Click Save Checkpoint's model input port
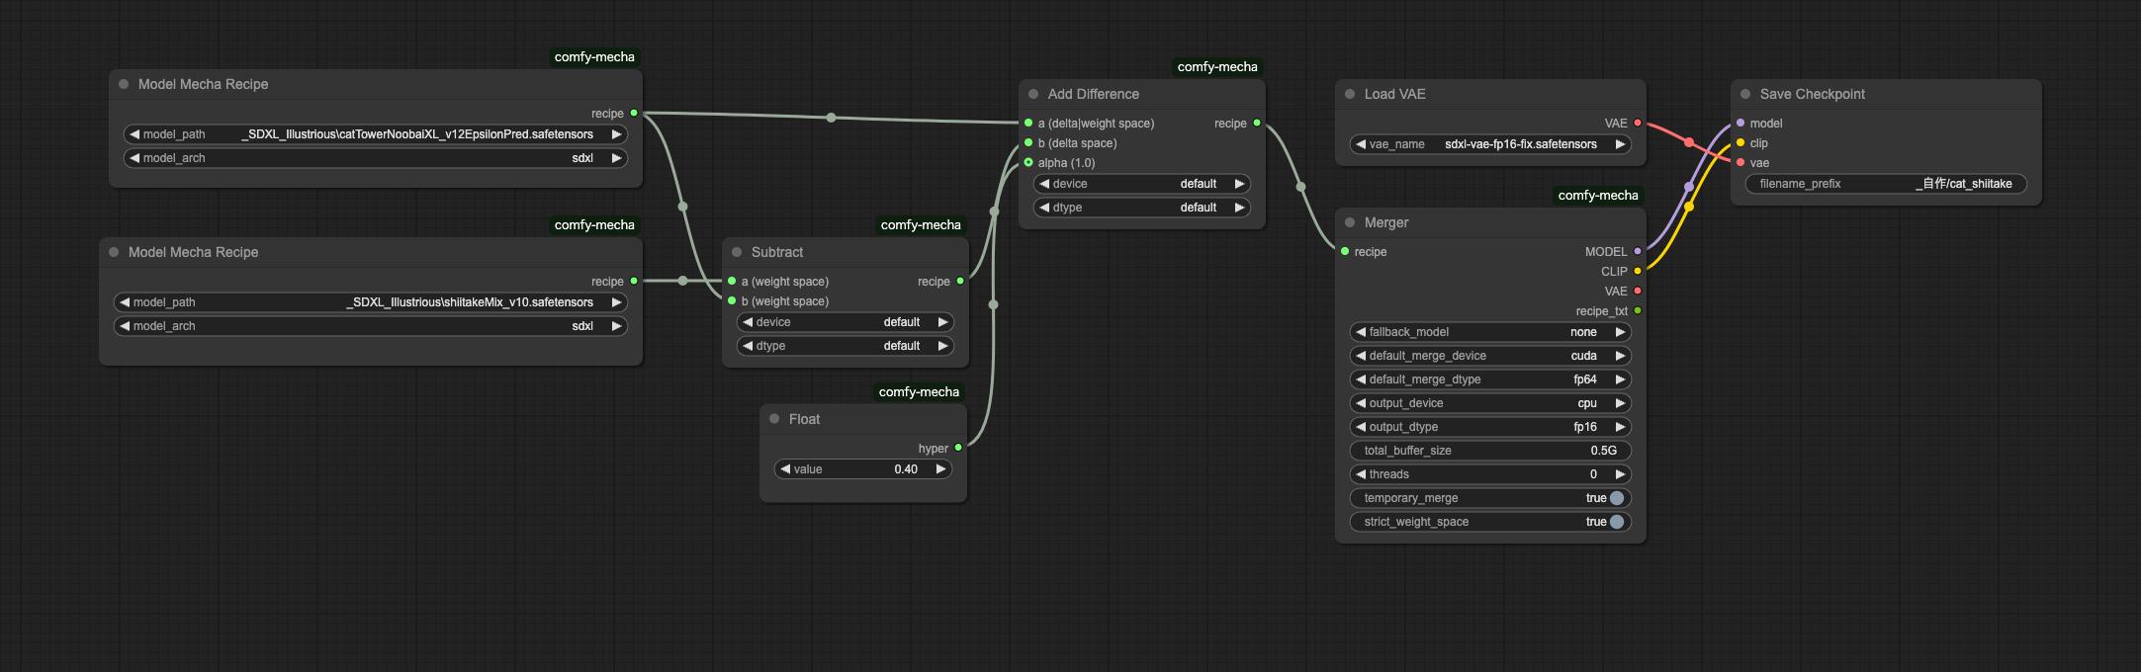 1740,124
